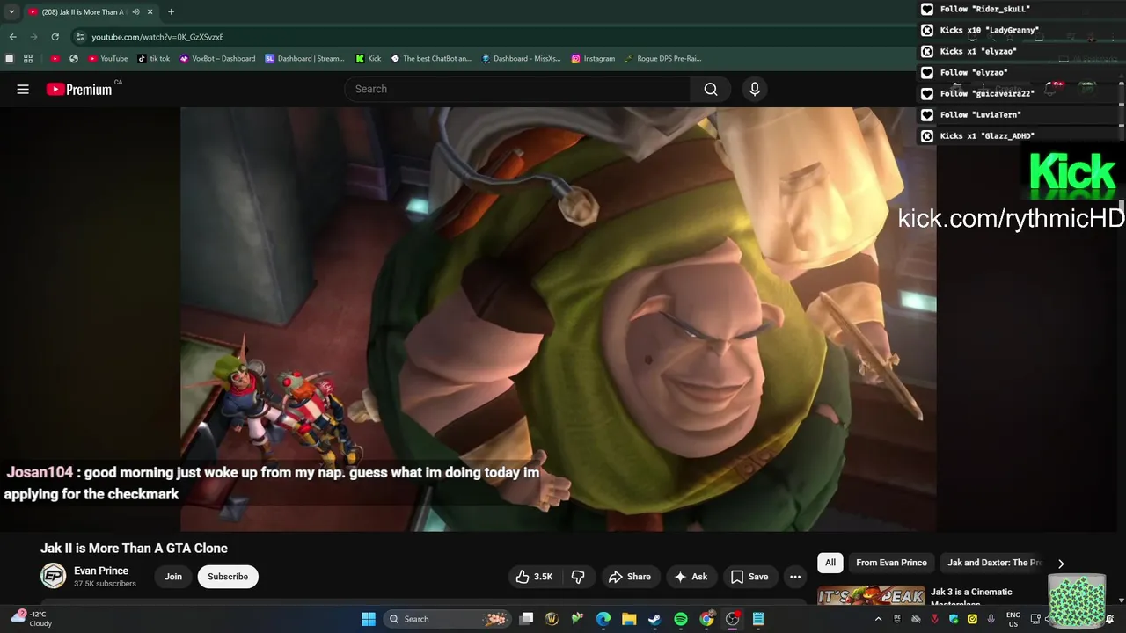Reload the page with the refresh icon
This screenshot has width=1126, height=633.
tap(55, 37)
